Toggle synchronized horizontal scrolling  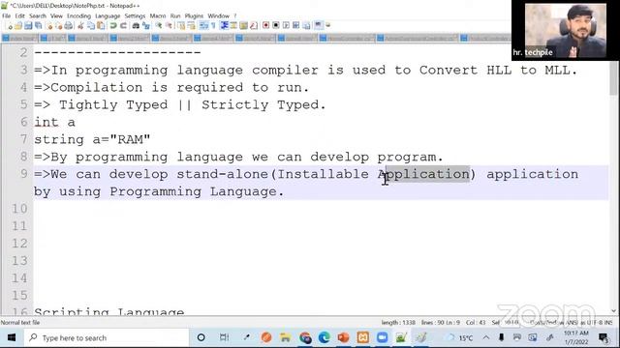(x=192, y=26)
